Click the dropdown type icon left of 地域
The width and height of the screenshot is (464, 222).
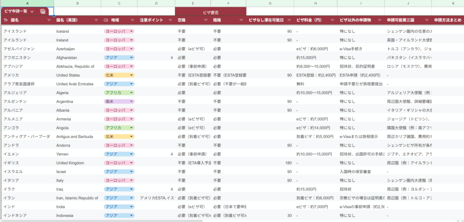(x=106, y=20)
